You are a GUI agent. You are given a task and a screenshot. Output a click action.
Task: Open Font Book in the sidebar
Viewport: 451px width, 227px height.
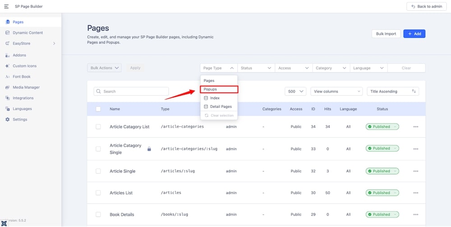(21, 76)
